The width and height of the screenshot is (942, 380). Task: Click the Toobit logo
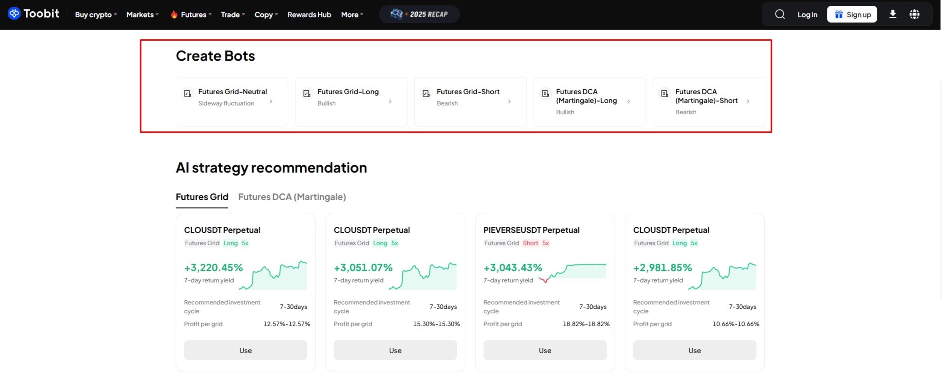(x=33, y=14)
